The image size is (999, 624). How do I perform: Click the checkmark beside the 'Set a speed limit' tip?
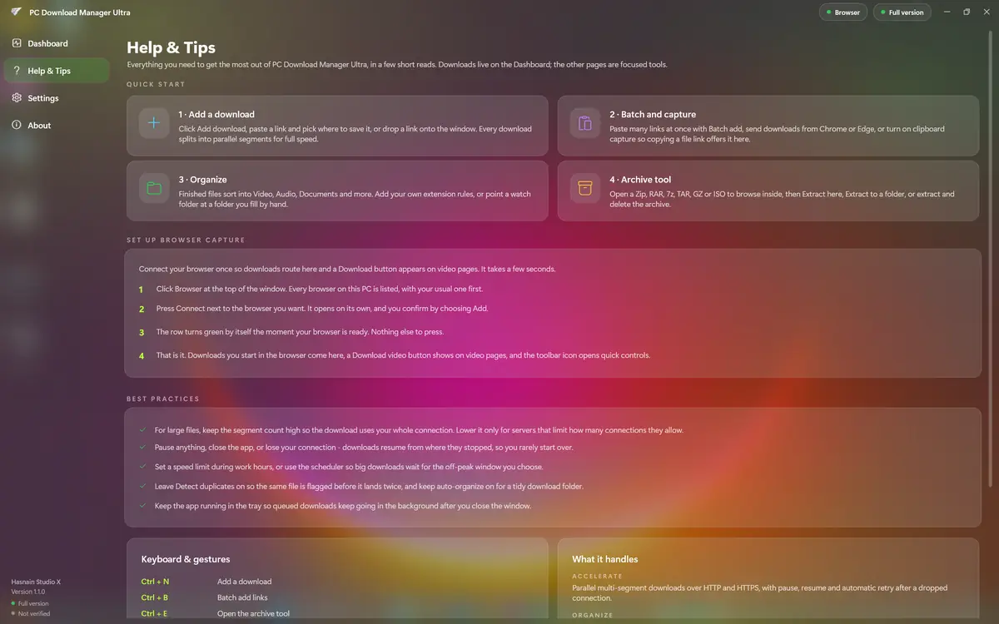(x=142, y=467)
